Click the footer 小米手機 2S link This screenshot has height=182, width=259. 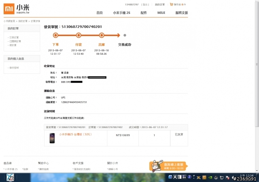(x=11, y=169)
